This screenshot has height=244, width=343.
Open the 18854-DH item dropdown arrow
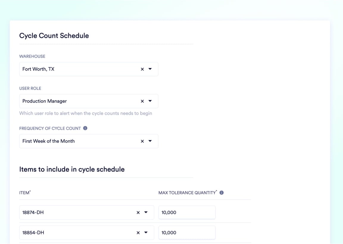(x=146, y=232)
